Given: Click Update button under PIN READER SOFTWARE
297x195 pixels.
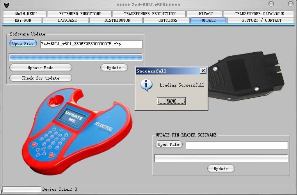Looking at the screenshot, I should pos(221,168).
